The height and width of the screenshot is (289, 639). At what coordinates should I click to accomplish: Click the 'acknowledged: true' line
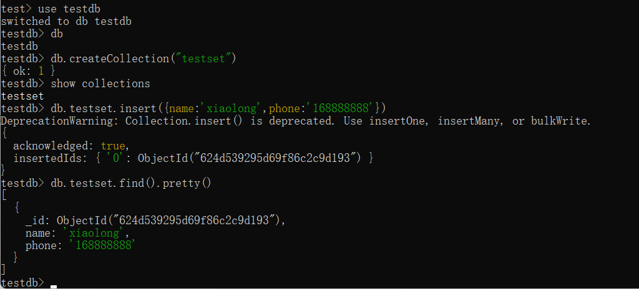click(71, 146)
